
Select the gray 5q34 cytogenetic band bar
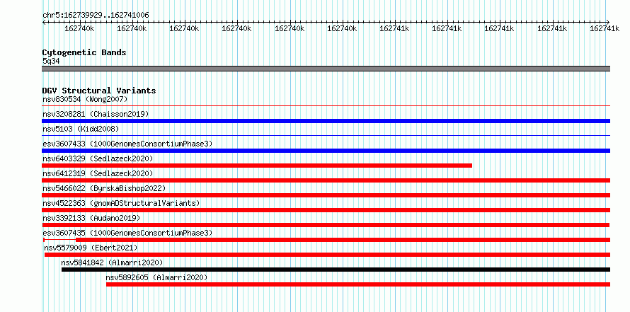[326, 69]
